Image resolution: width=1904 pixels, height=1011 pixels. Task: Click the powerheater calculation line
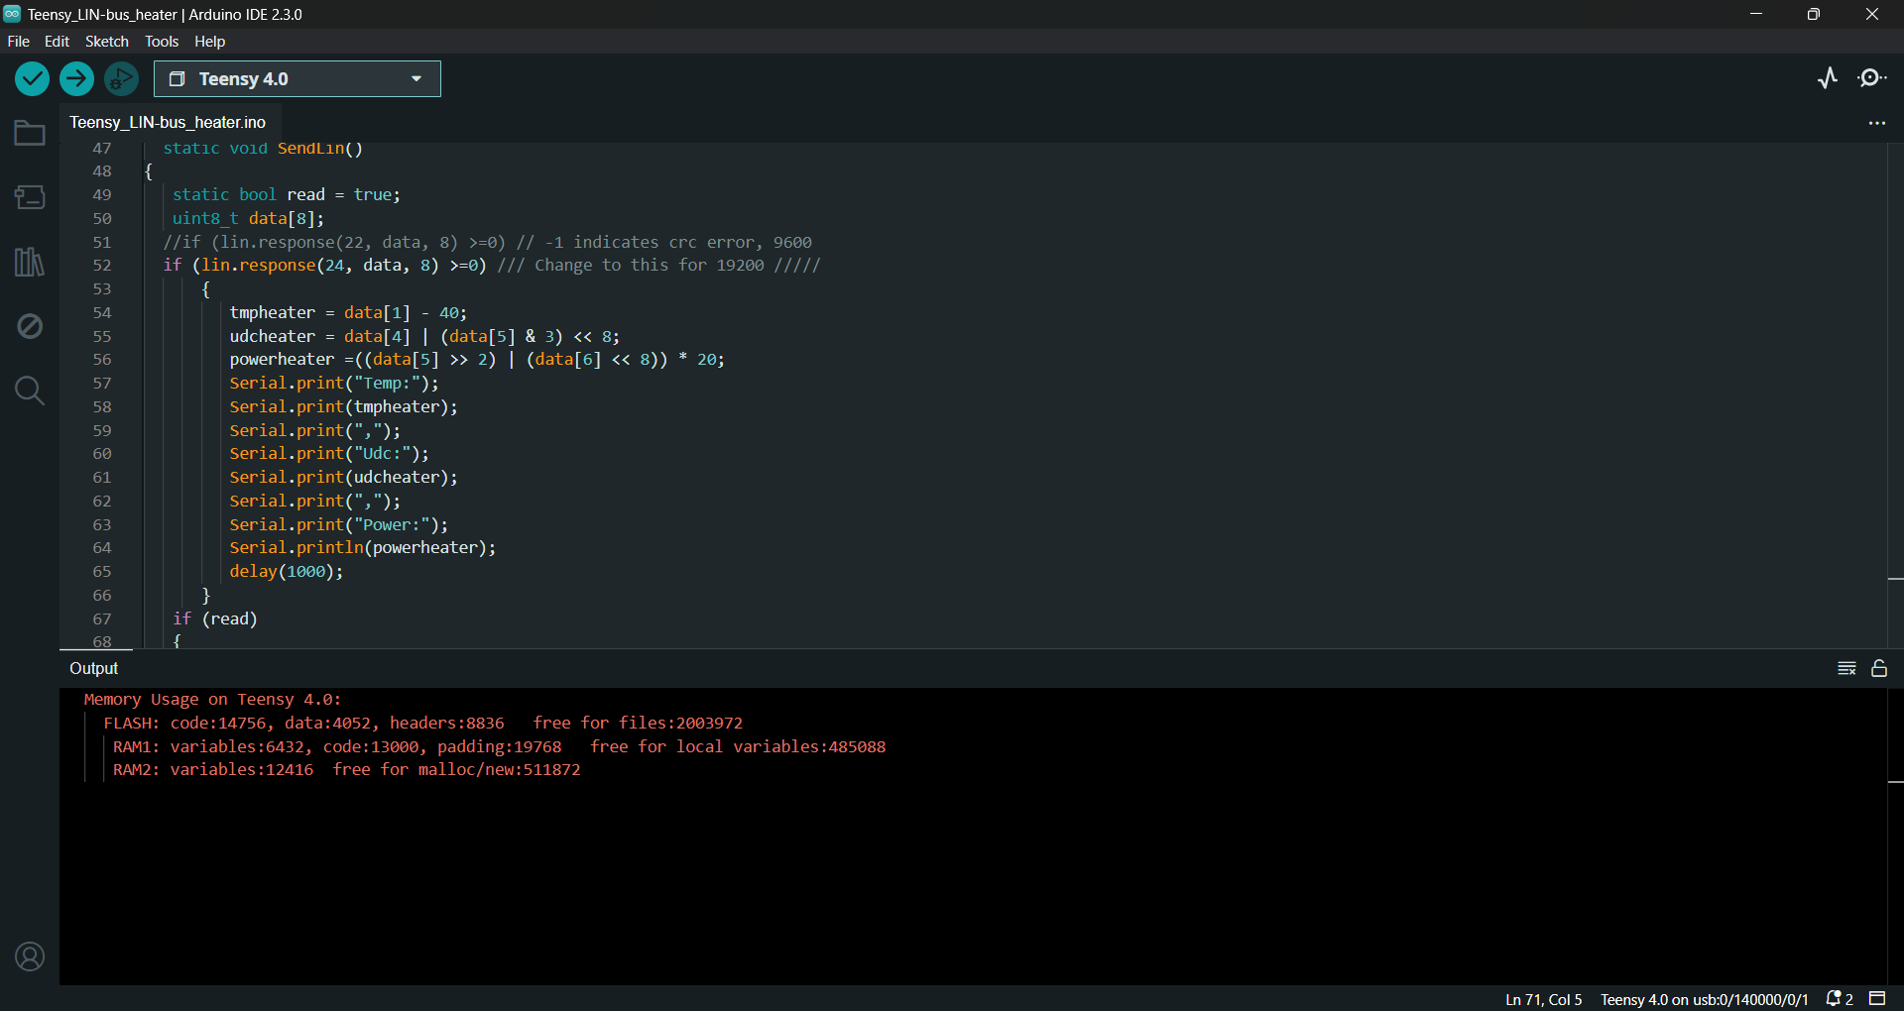[477, 360]
